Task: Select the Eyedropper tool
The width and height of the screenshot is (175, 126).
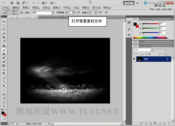Action: 4,41
